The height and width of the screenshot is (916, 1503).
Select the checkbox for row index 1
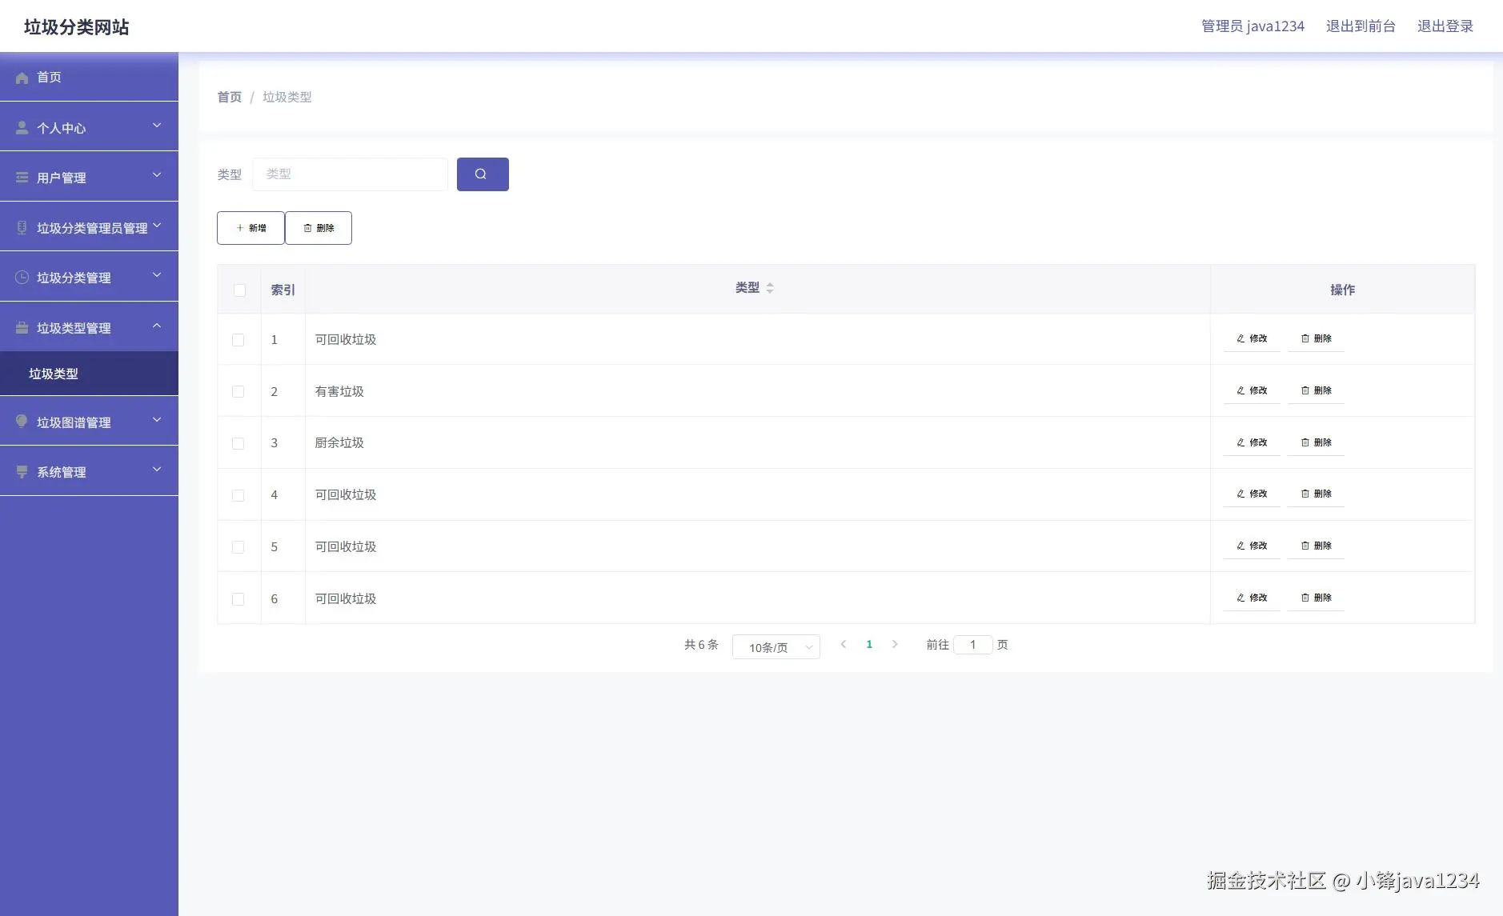click(x=238, y=340)
